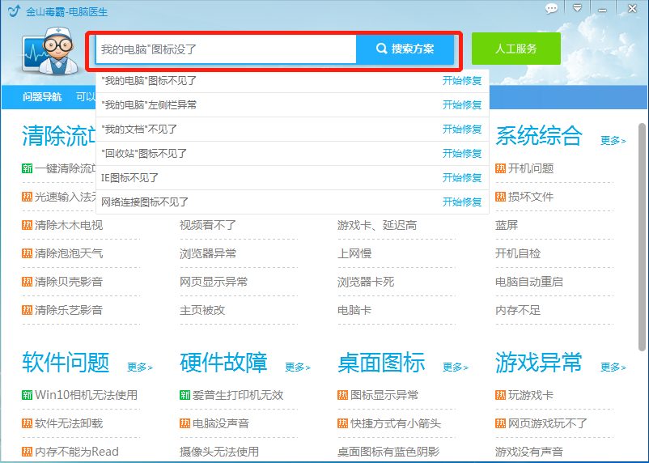Viewport: 649px width, 463px height.
Task: Click the 软件问题 category heading
Action: [x=66, y=363]
